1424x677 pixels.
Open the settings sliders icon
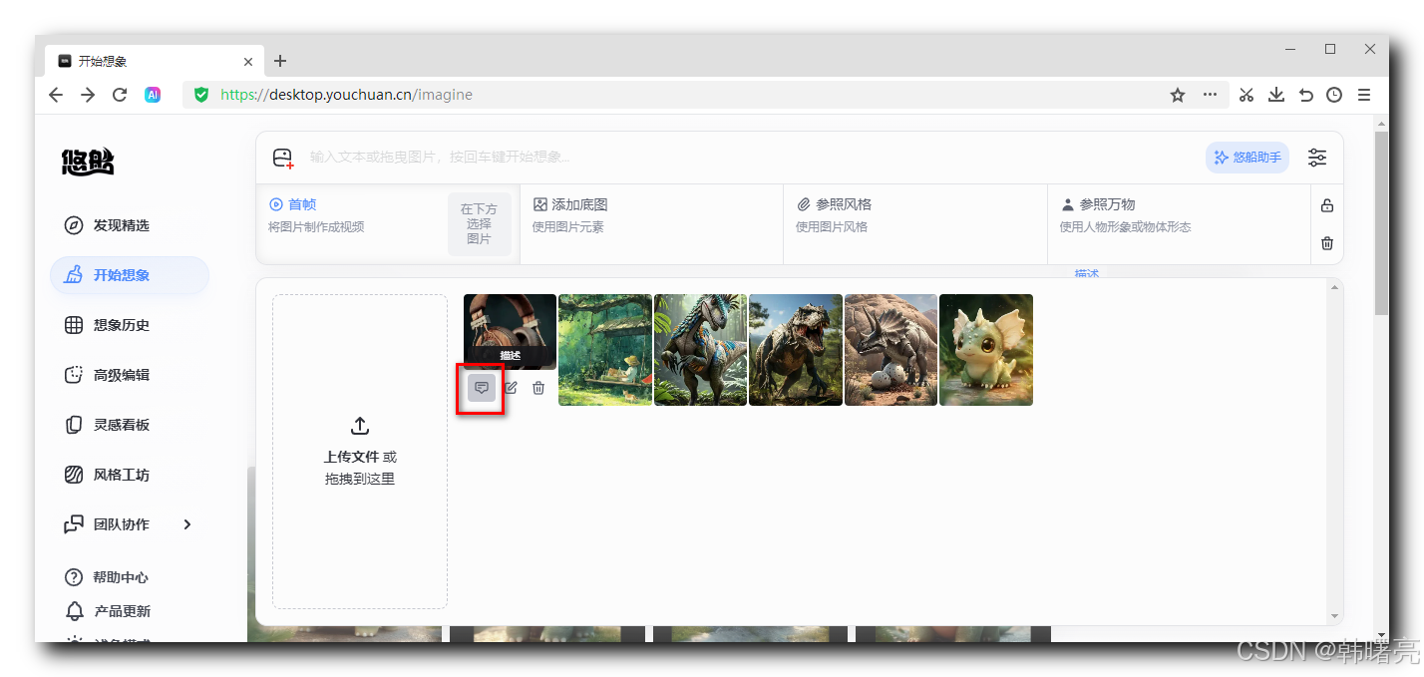(x=1317, y=158)
